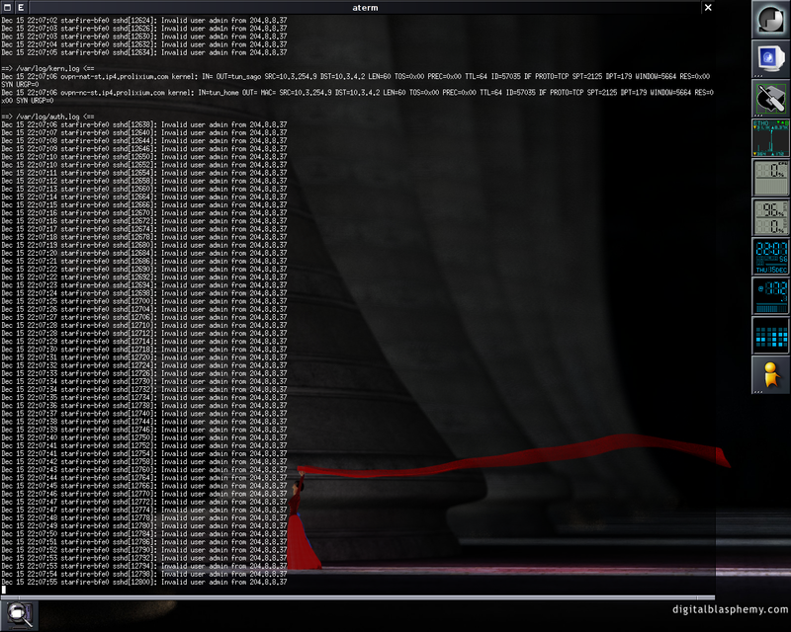791x632 pixels.
Task: Click the terminal cursor block
Action: 4,590
